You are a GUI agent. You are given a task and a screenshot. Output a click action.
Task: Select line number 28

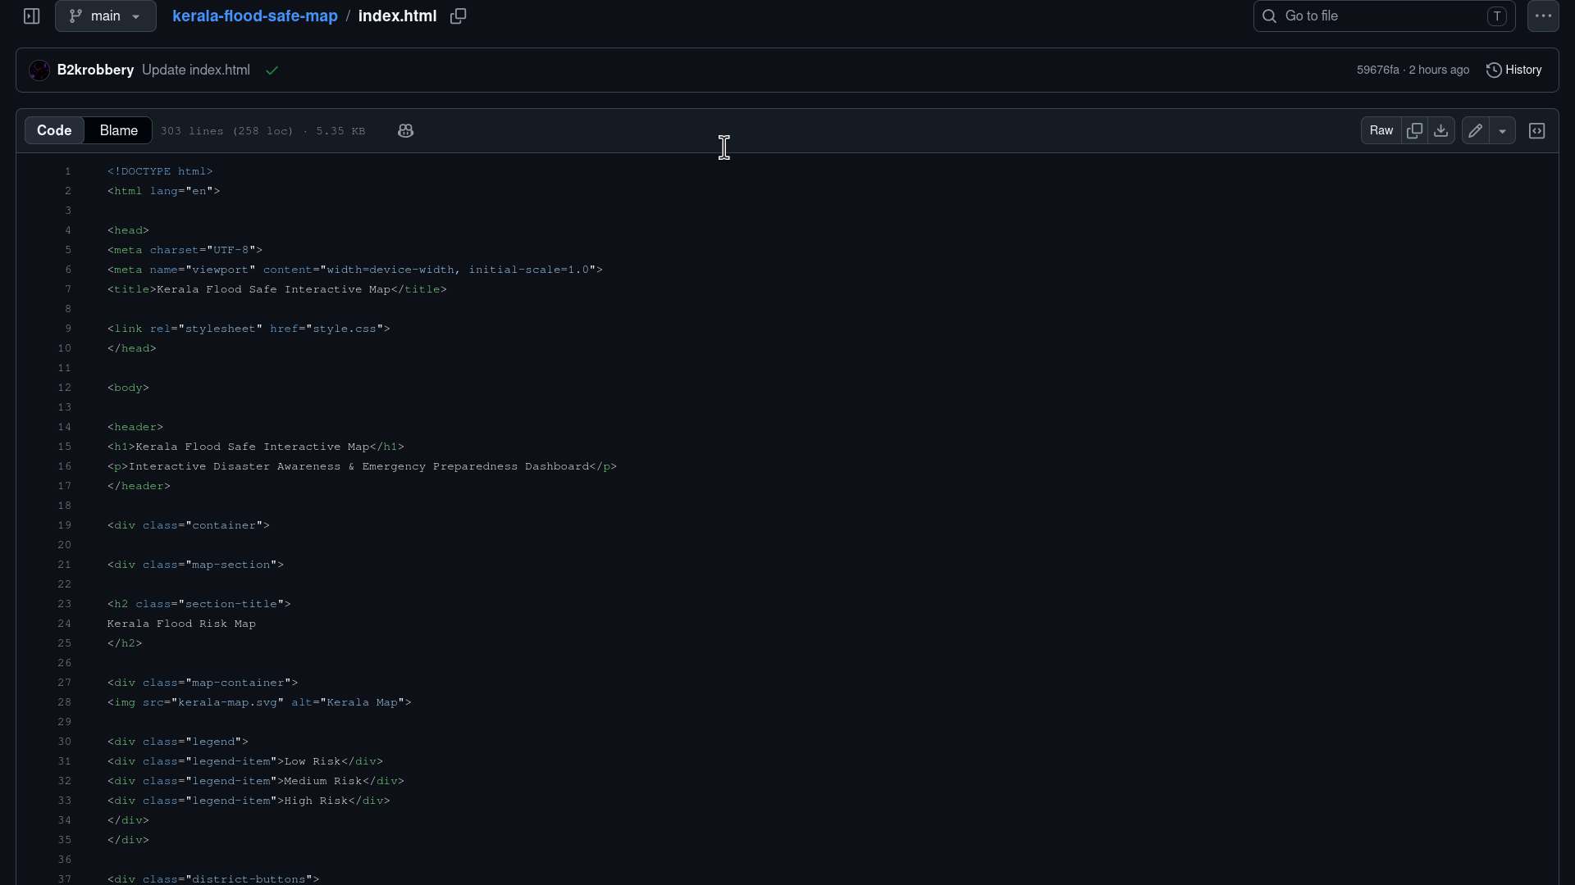click(x=65, y=702)
